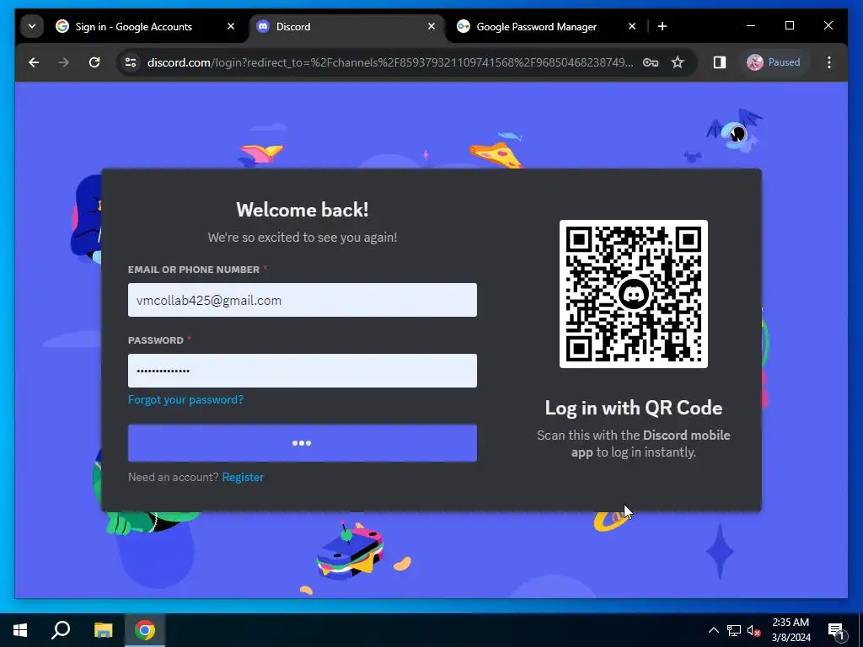Select the Chrome taskbar icon
The height and width of the screenshot is (647, 863).
pos(145,630)
